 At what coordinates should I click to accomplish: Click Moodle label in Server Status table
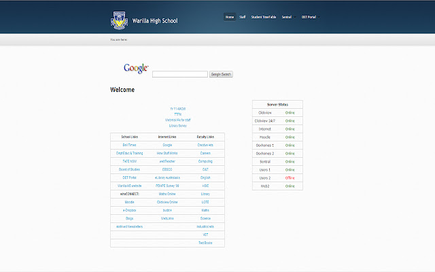[x=265, y=137]
